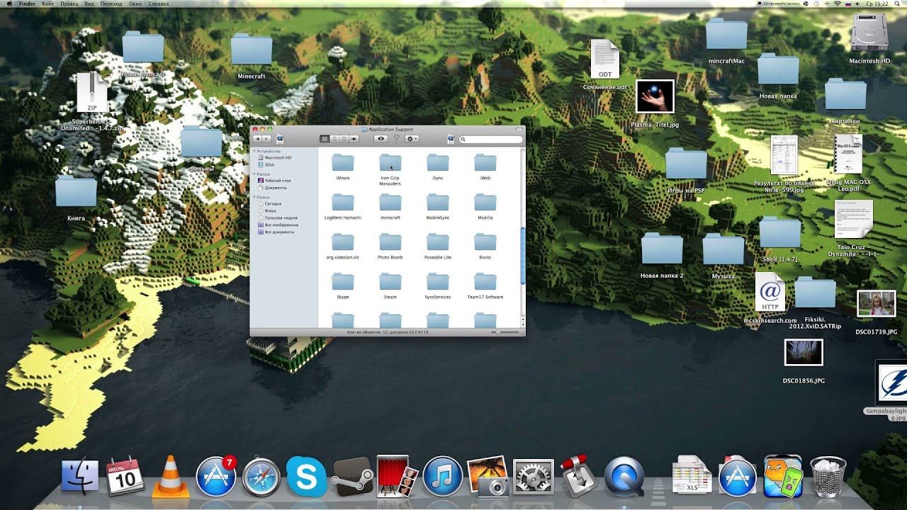Open Finder from the Dock
This screenshot has width=907, height=510.
coord(80,476)
